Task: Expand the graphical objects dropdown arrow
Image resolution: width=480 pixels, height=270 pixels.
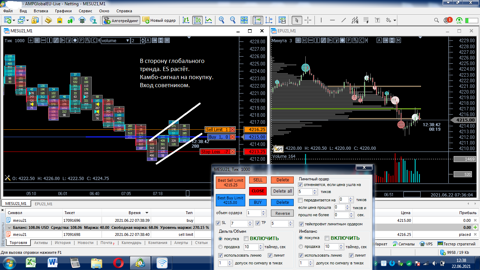Action: click(395, 20)
